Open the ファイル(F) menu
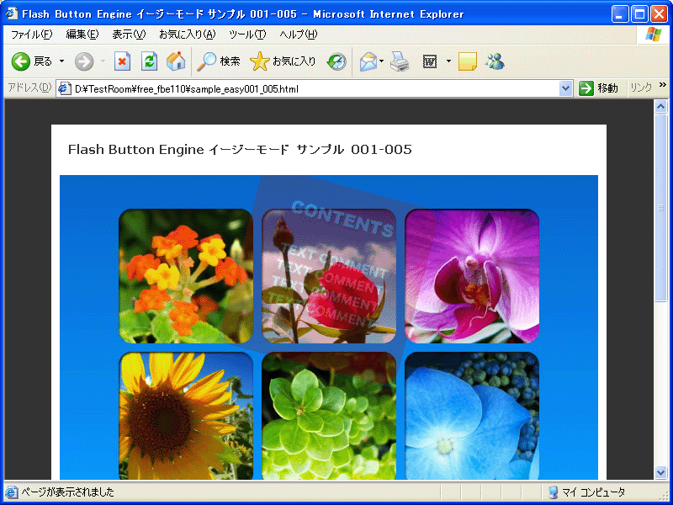 (x=31, y=35)
